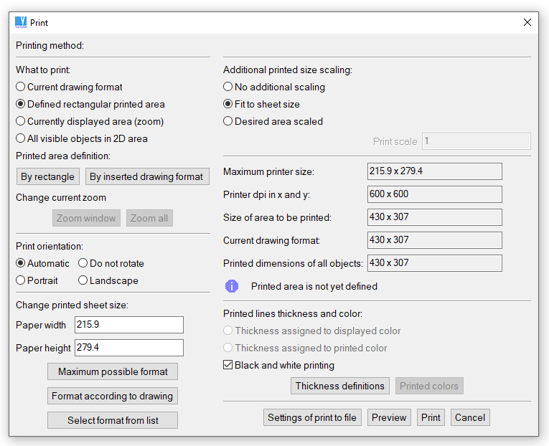Open Thickness definitions settings
Screen dimensions: 549x446
pyautogui.click(x=340, y=386)
